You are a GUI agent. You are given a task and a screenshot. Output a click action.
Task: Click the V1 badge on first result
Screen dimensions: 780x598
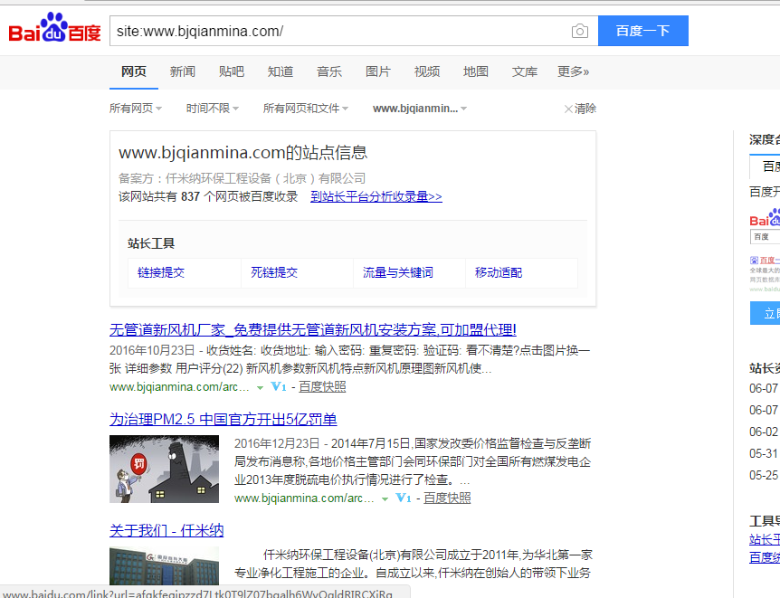(x=279, y=386)
